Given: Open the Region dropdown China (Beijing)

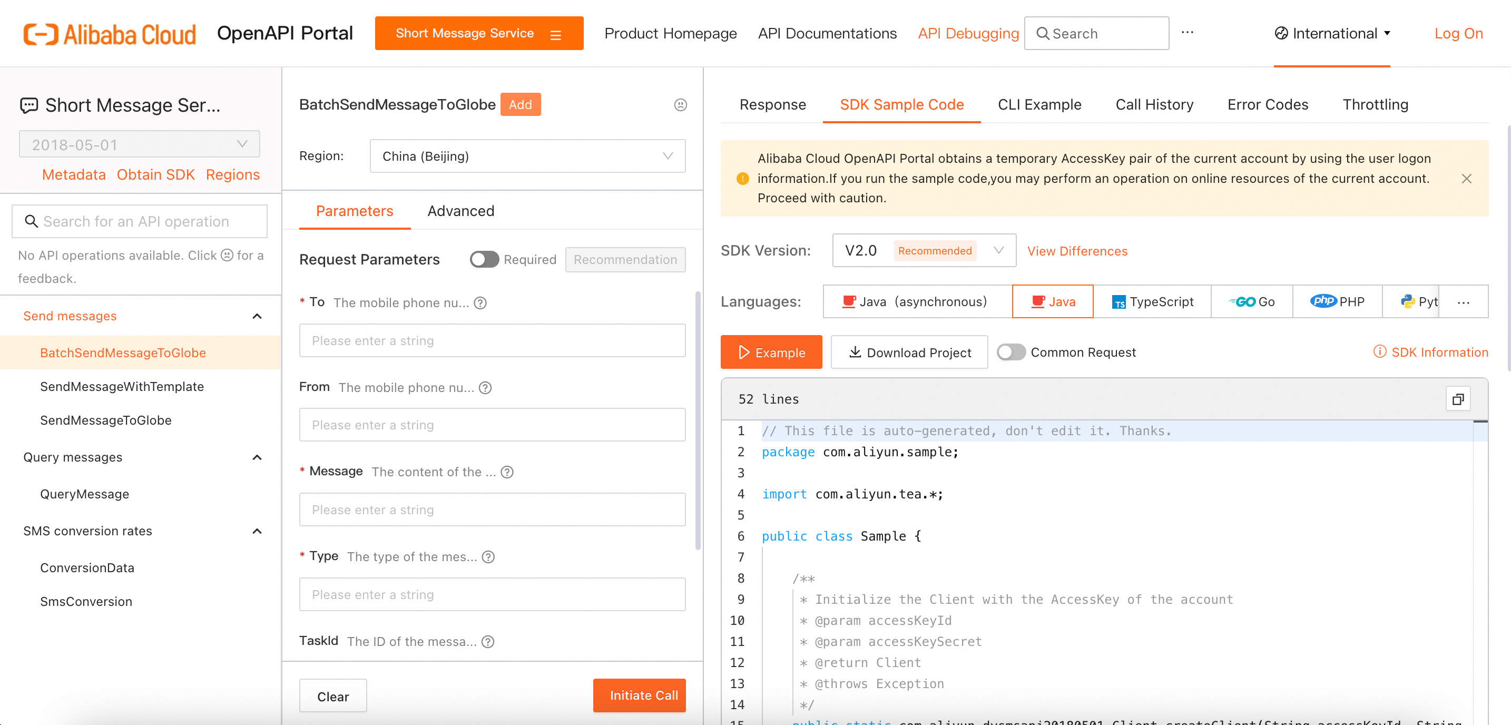Looking at the screenshot, I should pos(527,156).
